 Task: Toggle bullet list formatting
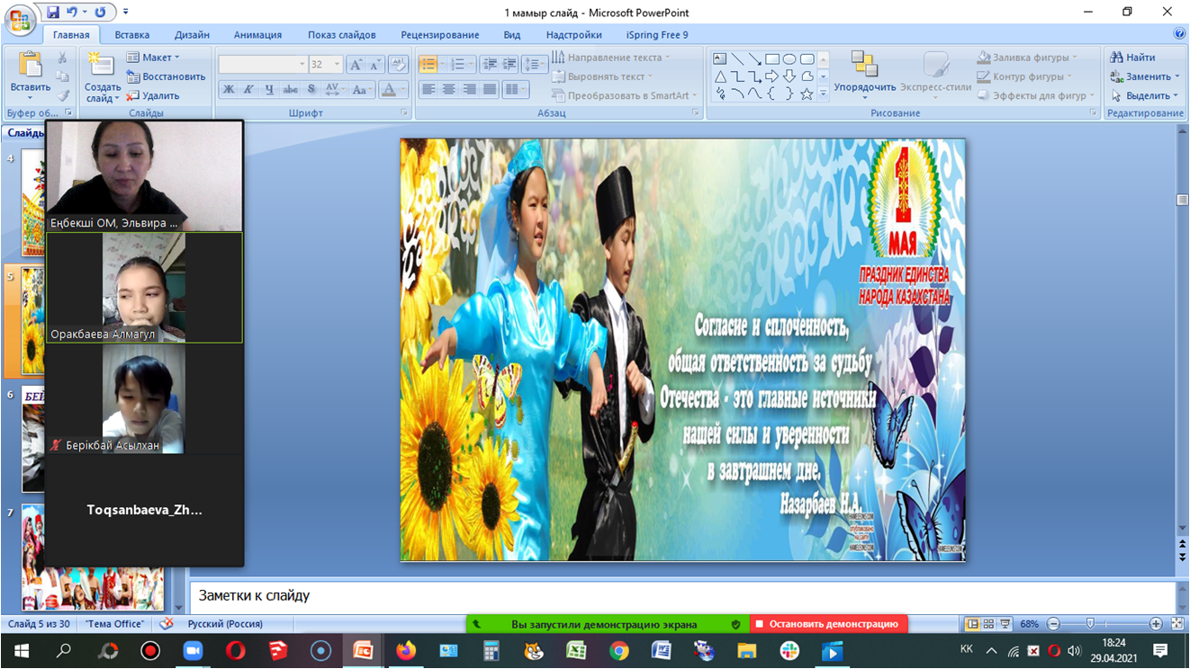coord(428,65)
